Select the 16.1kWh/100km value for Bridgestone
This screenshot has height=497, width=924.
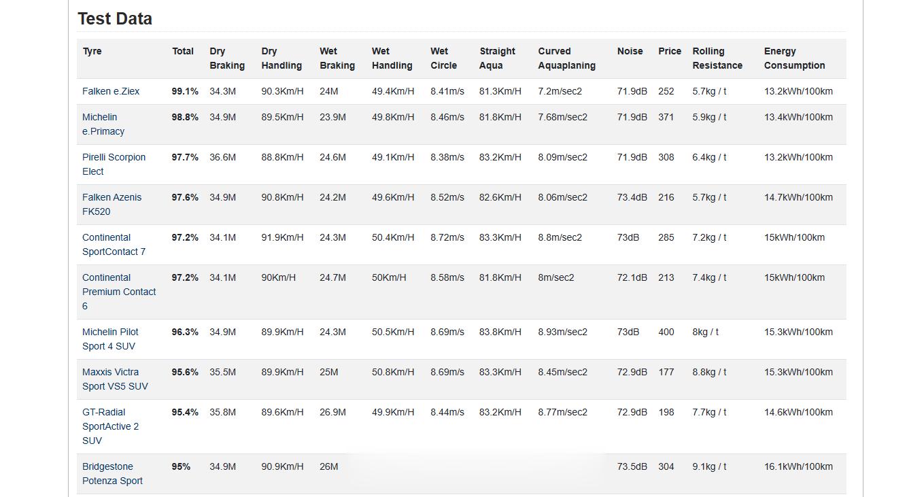coord(798,466)
